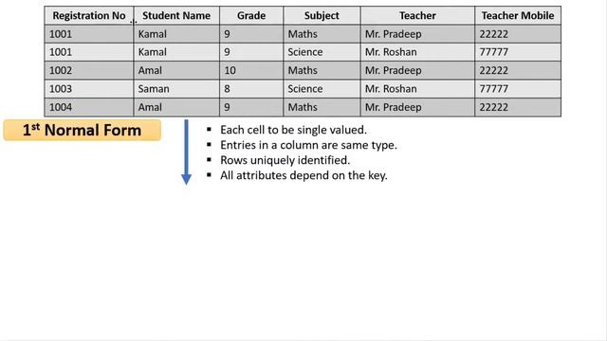Screen dimensions: 607x341
Task: Select the cell containing 1004
Action: [x=89, y=107]
